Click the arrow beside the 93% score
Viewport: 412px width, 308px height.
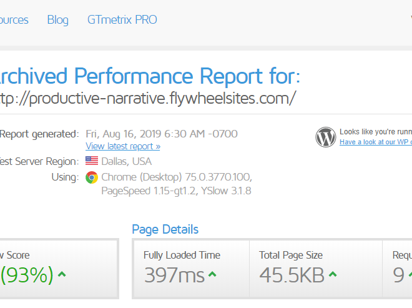[x=62, y=275]
